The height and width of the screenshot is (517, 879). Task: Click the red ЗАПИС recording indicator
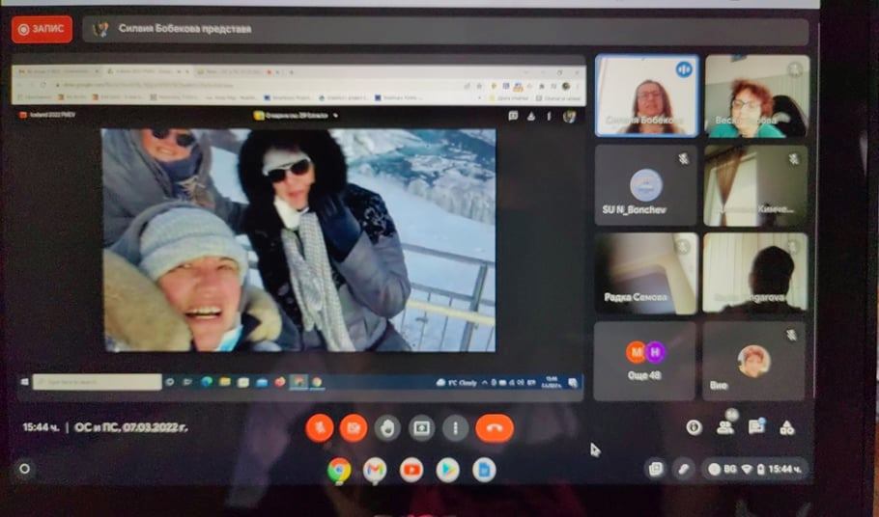pos(42,29)
